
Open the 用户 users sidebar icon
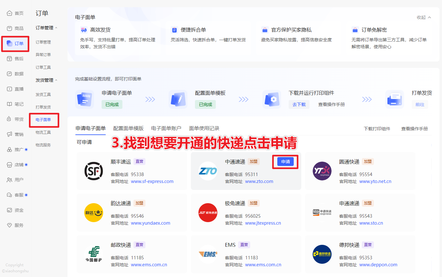tap(9, 180)
